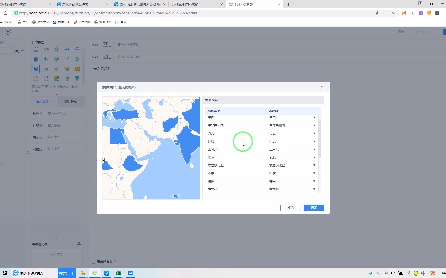Select the word cloud chart type icon
Image resolution: width=446 pixels, height=278 pixels.
click(67, 79)
